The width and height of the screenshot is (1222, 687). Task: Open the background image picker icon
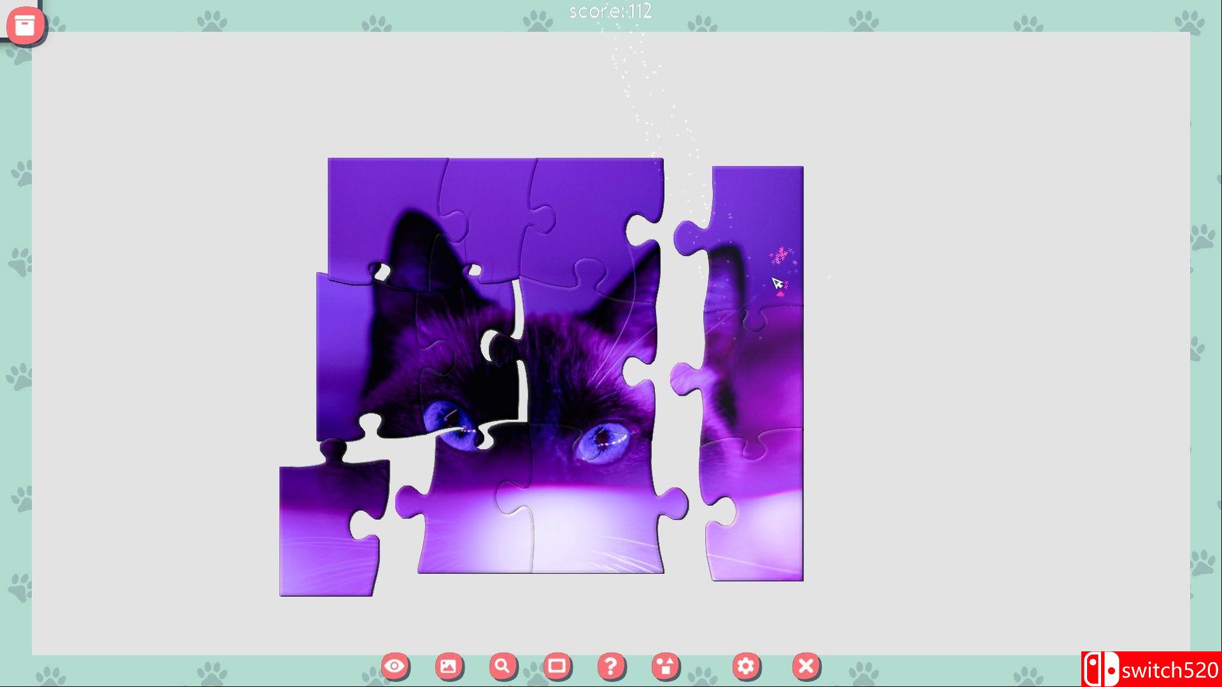click(x=449, y=667)
